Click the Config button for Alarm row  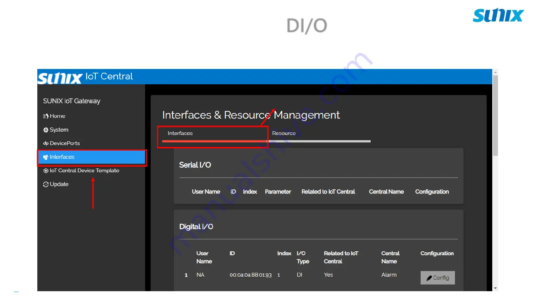click(438, 278)
